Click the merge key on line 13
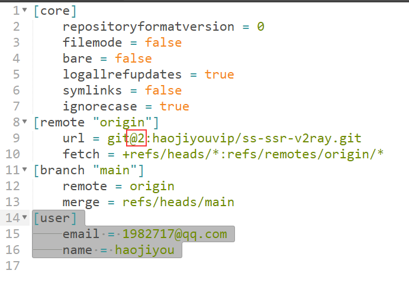 81,203
